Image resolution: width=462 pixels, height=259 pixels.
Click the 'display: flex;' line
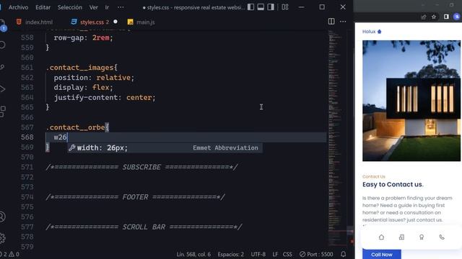83,88
